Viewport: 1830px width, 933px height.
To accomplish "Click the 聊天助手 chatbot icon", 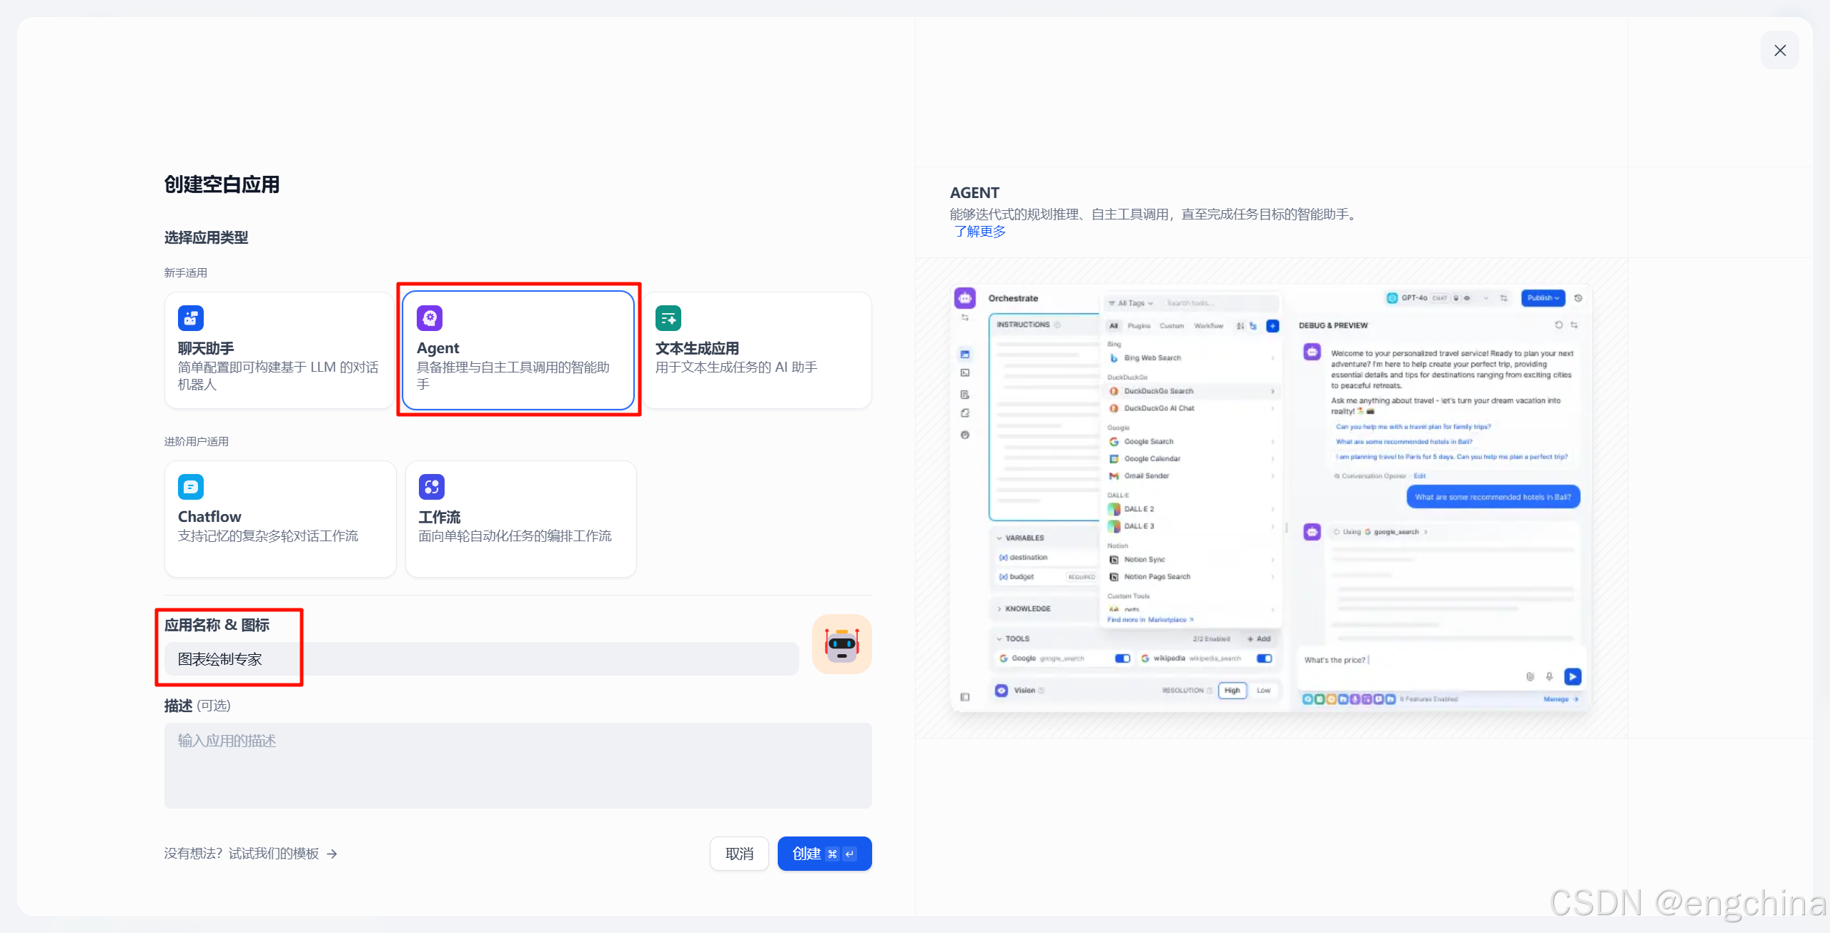I will click(x=191, y=318).
